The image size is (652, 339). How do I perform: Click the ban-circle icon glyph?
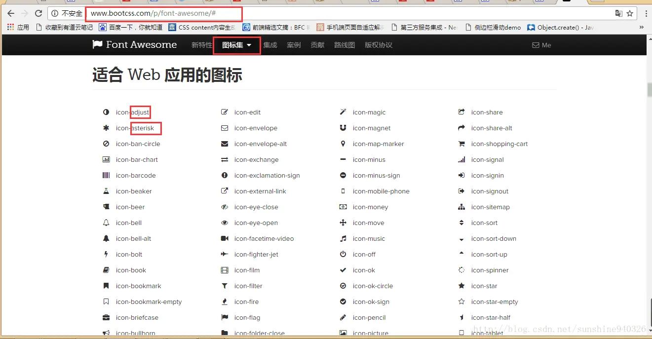106,144
